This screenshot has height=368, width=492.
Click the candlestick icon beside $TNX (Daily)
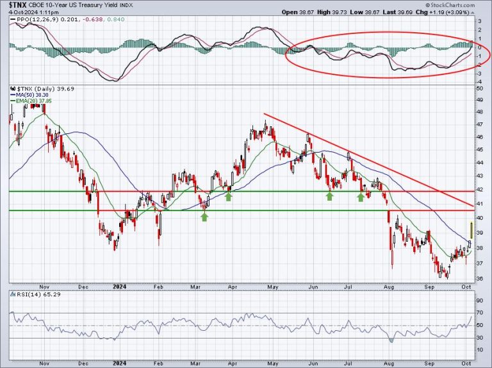point(13,88)
